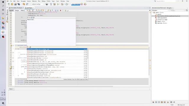Click the Save All toolbar icon
This screenshot has height=106, width=189.
(19, 4)
